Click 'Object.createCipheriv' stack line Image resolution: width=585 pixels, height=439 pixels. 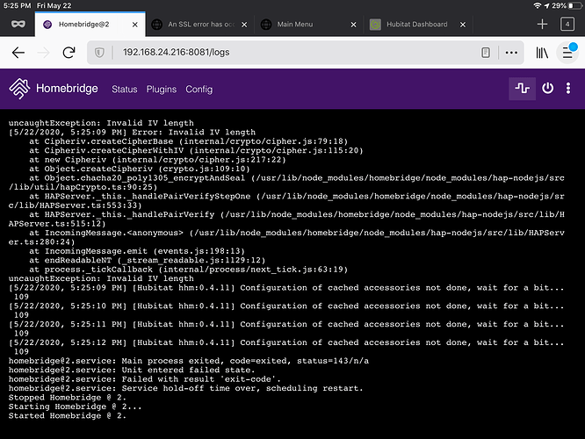point(140,169)
